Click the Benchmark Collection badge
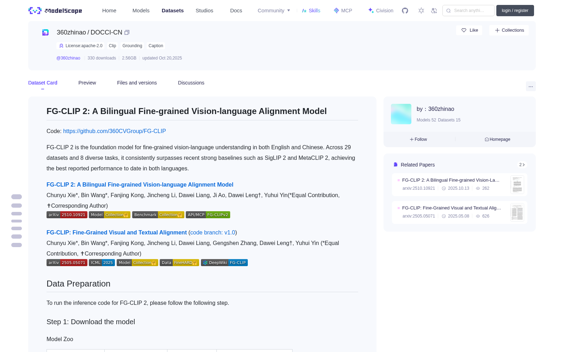 tap(158, 215)
